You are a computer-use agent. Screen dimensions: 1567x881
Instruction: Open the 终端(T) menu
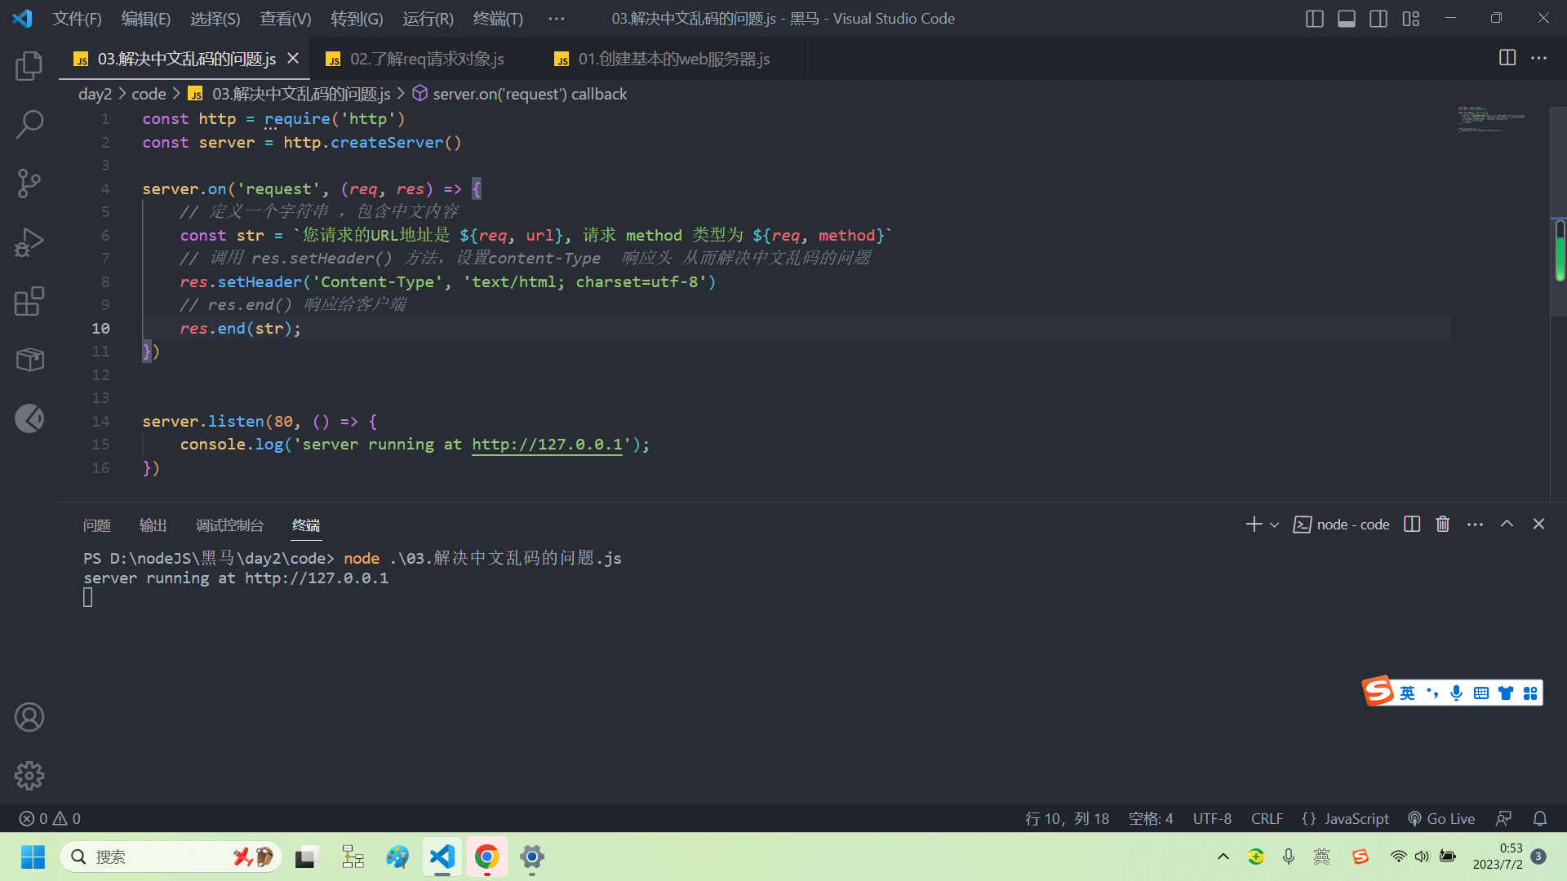pyautogui.click(x=498, y=18)
